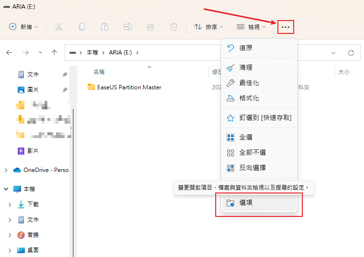This screenshot has width=364, height=257.
Task: Click the 名稱 column header
Action: 99,72
